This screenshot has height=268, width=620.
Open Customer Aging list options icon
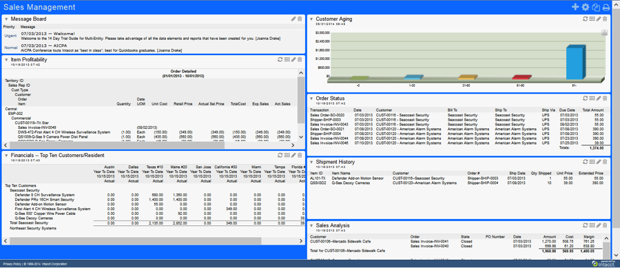[x=592, y=19]
